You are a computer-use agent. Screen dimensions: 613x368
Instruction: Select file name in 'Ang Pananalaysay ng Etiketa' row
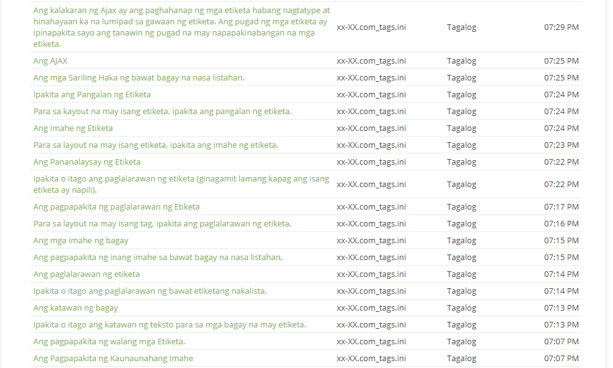371,162
